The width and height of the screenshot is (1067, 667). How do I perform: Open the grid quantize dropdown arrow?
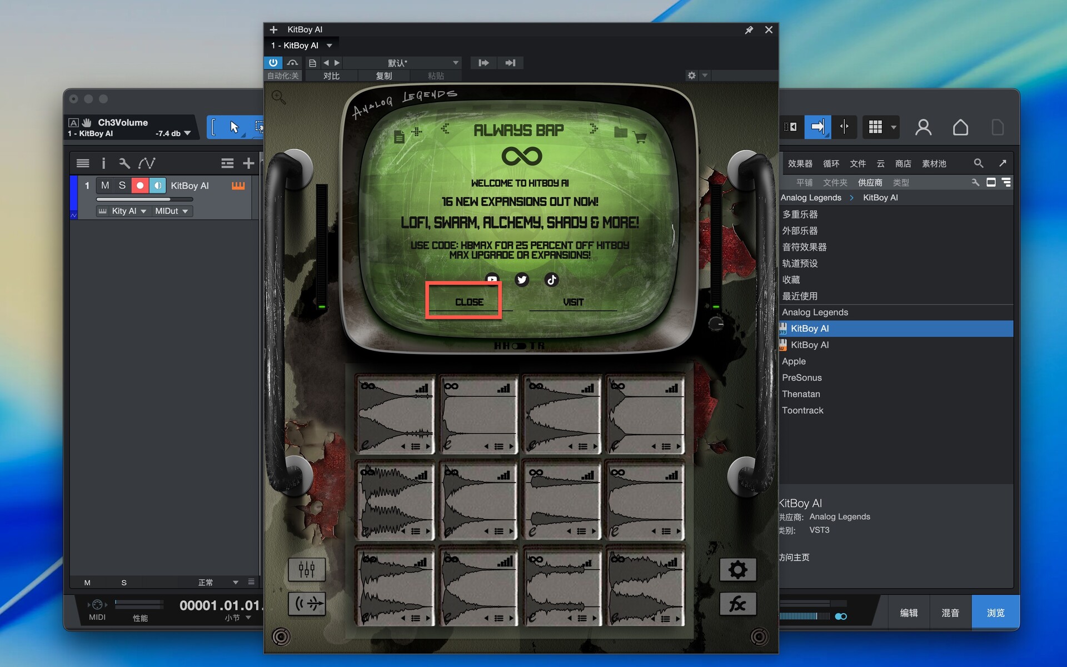tap(894, 127)
